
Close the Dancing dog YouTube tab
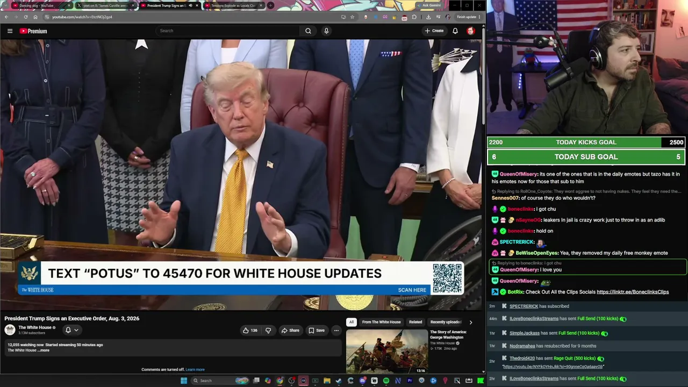[x=69, y=5]
